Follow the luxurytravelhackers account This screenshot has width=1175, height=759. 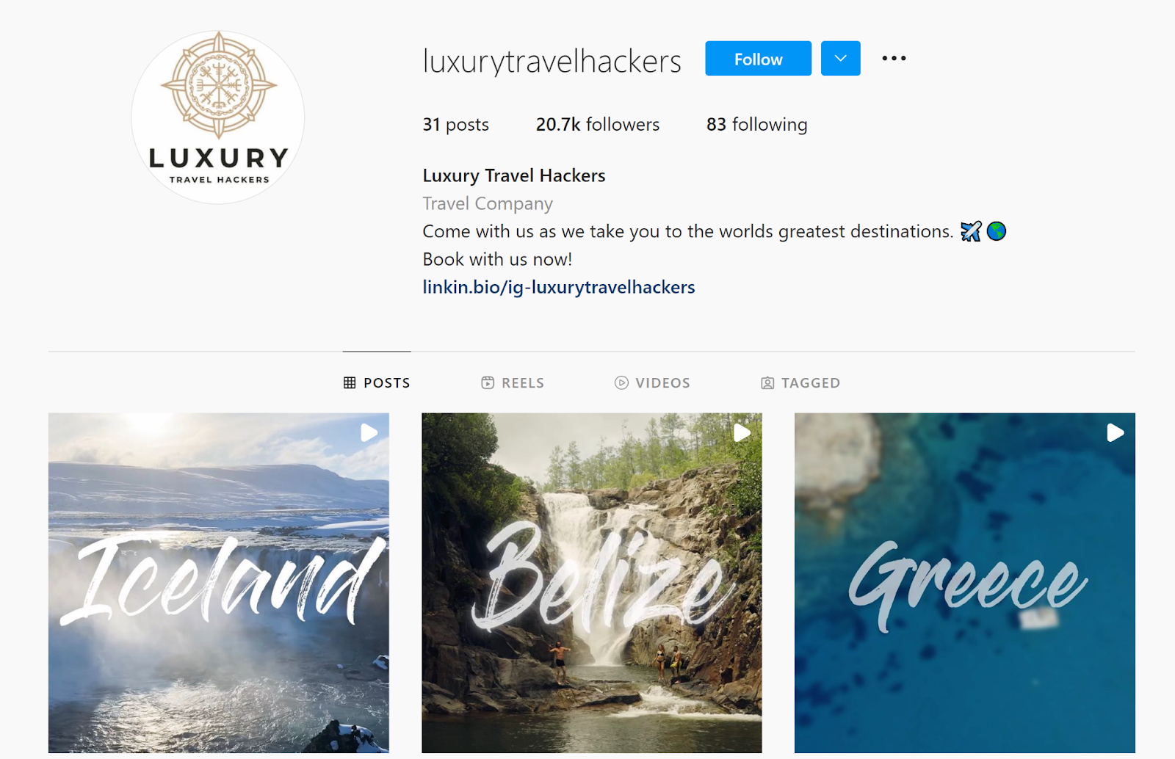point(759,59)
